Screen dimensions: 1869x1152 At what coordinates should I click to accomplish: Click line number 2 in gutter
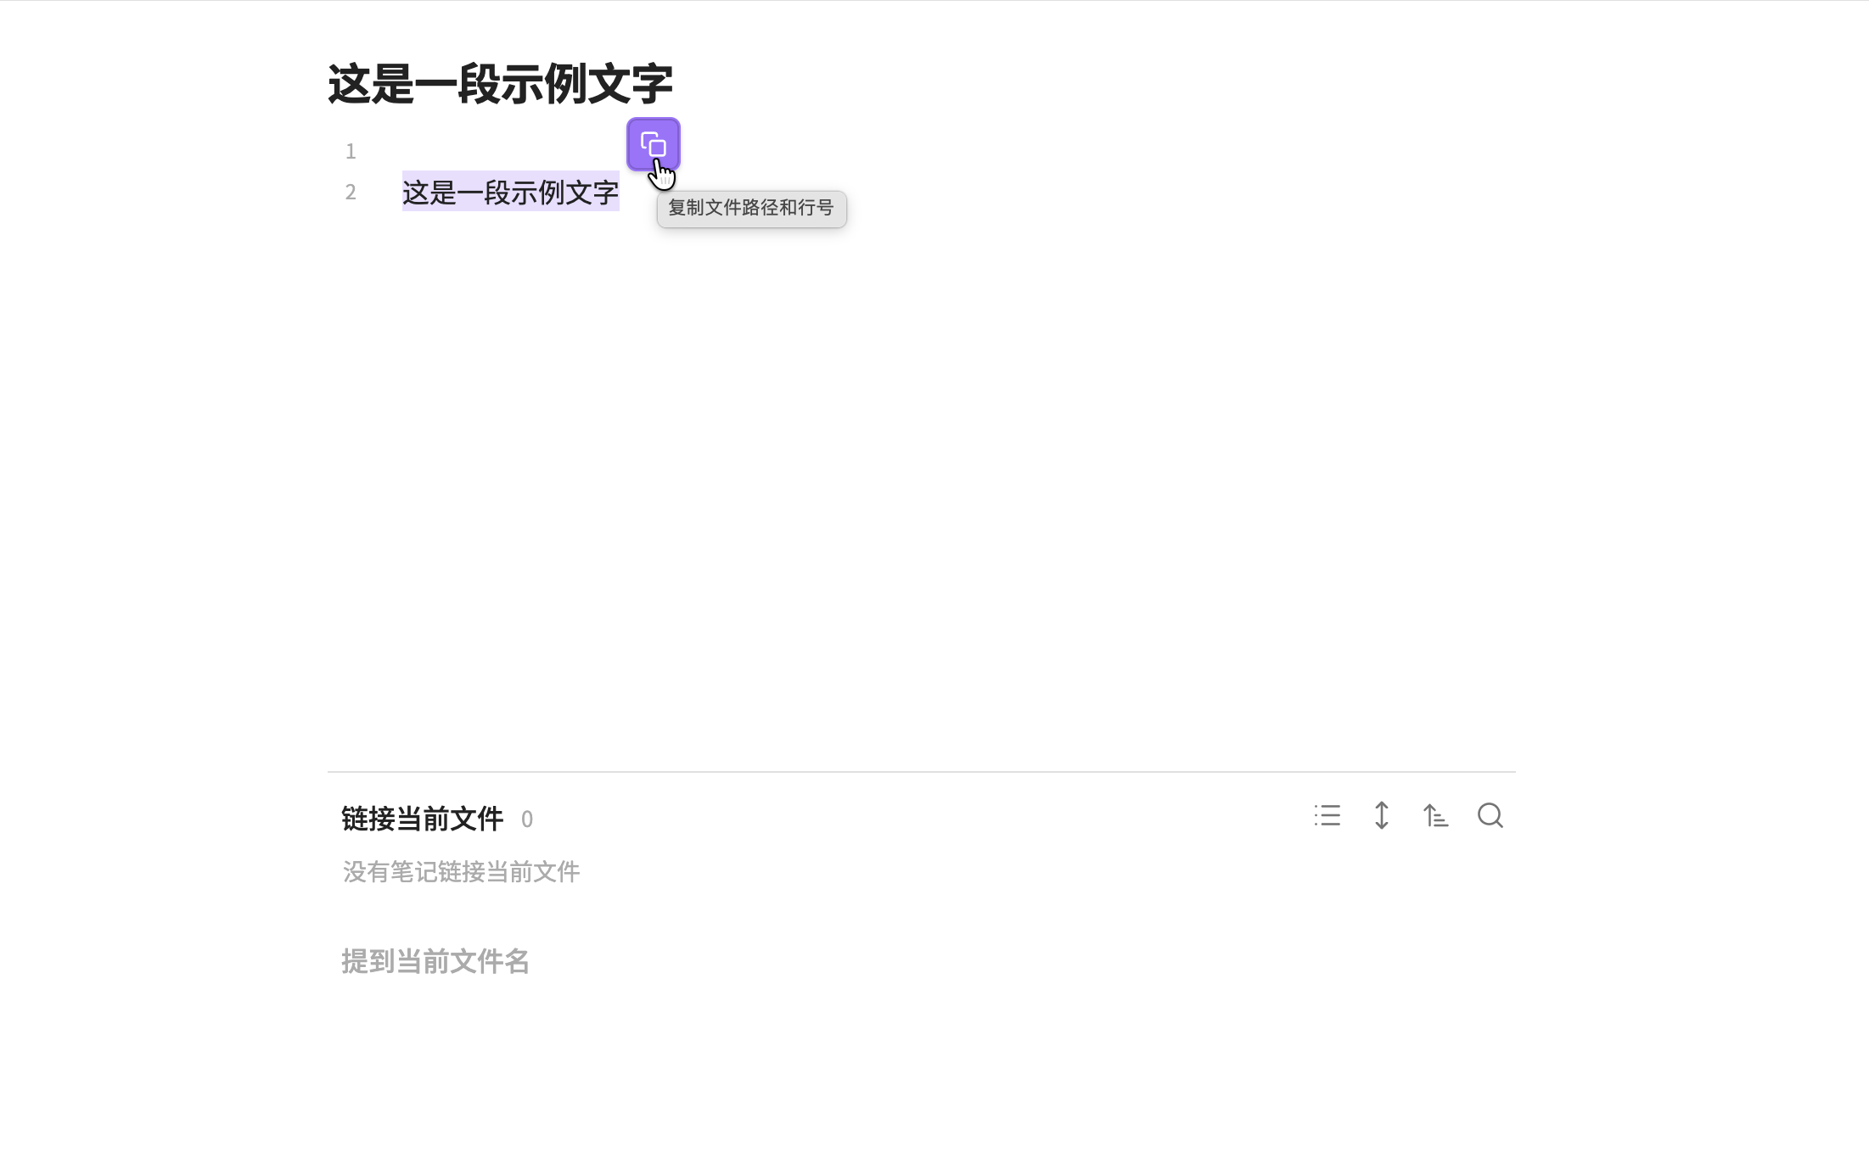coord(351,192)
